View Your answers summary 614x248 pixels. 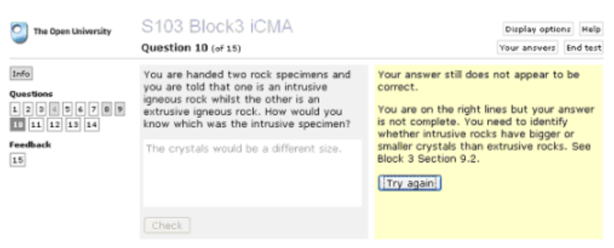pyautogui.click(x=527, y=47)
